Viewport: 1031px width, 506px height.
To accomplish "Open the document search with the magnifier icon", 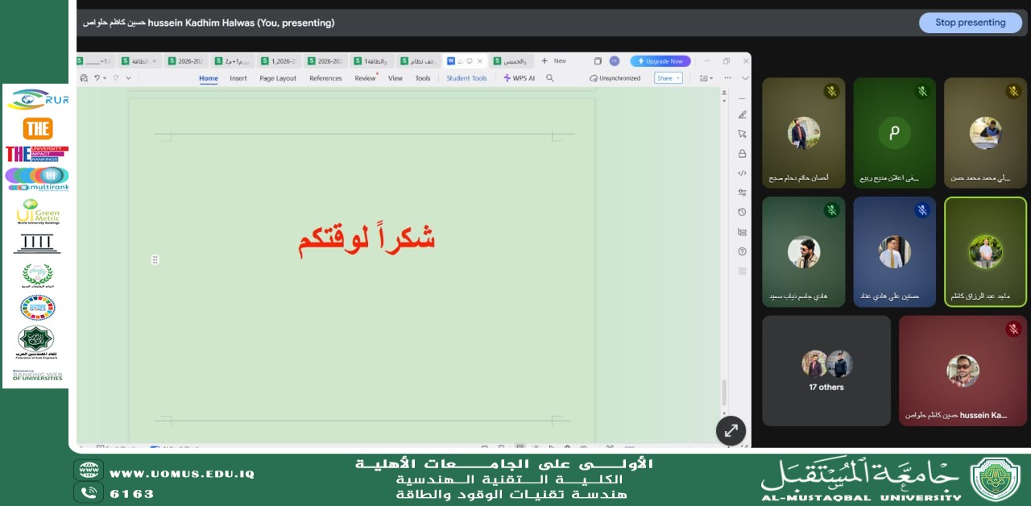I will click(549, 78).
